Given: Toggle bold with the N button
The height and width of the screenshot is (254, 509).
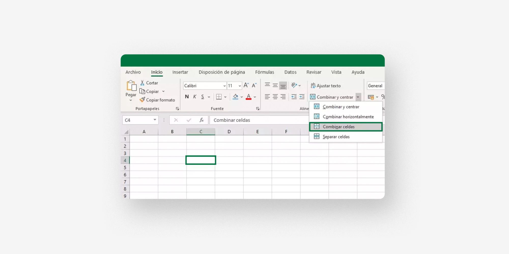Looking at the screenshot, I should click(x=187, y=97).
